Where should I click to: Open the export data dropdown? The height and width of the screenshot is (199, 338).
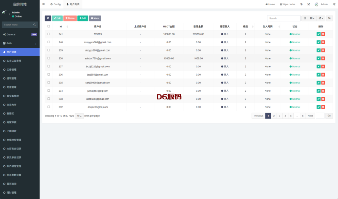tap(321, 18)
